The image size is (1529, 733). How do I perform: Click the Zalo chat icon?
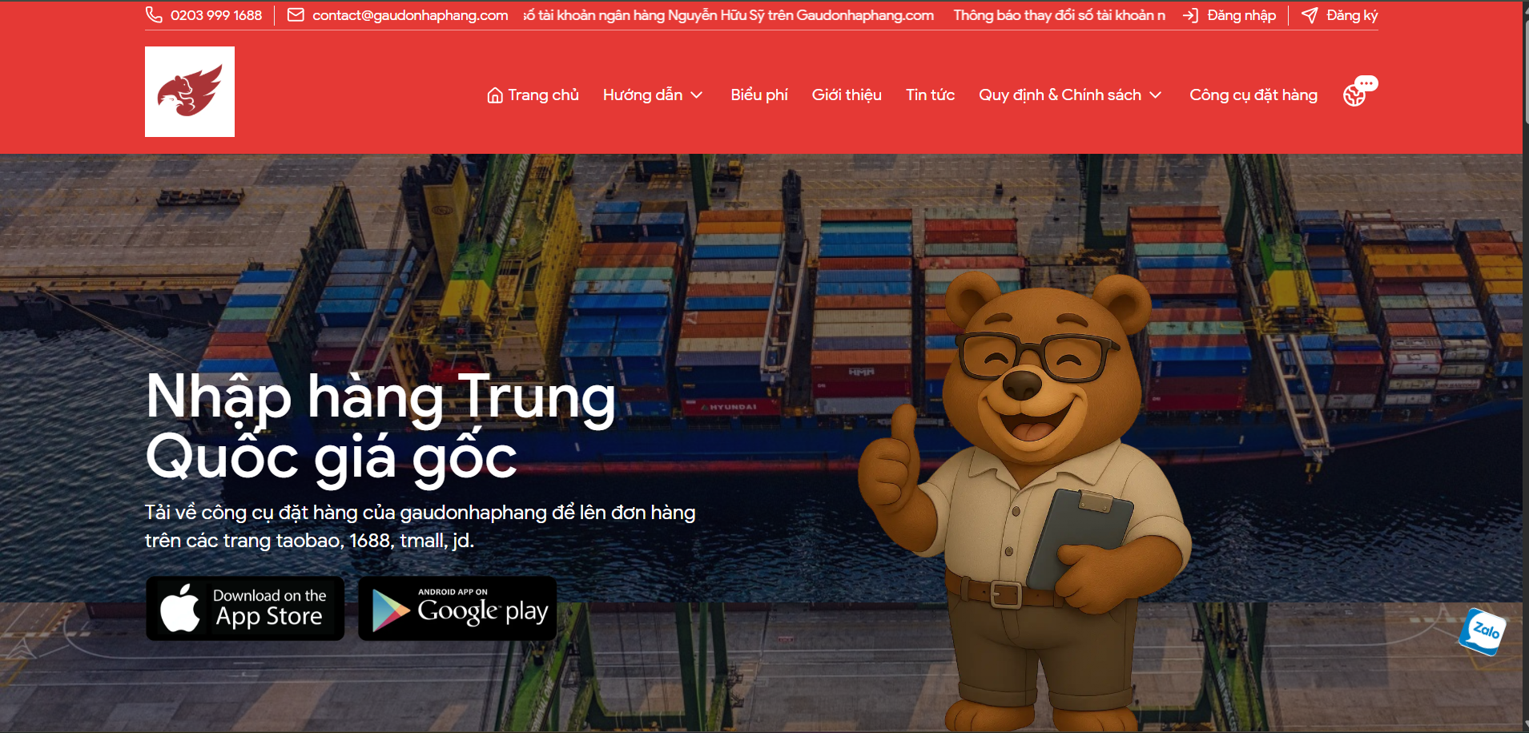pos(1482,631)
